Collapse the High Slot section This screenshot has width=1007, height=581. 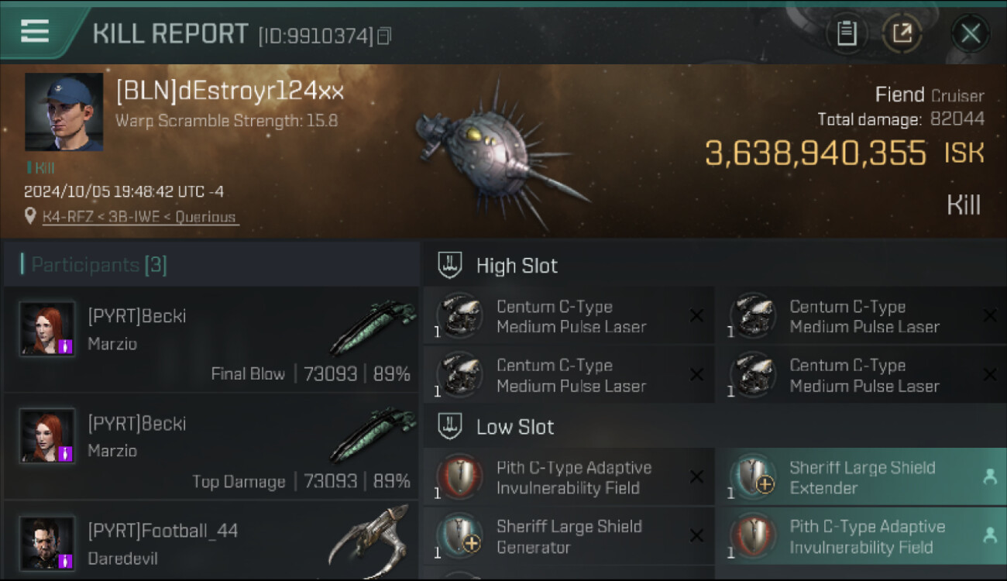tap(517, 266)
